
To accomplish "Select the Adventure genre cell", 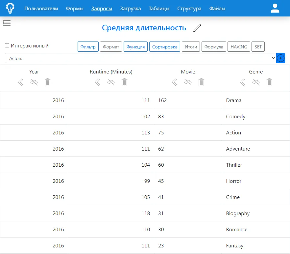I will [256, 149].
